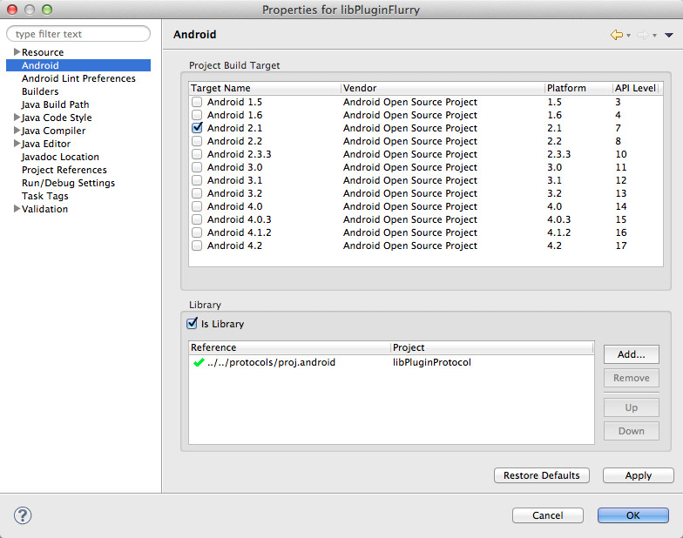Click the Reference column header
Viewport: 683px width, 538px height.
(x=289, y=347)
